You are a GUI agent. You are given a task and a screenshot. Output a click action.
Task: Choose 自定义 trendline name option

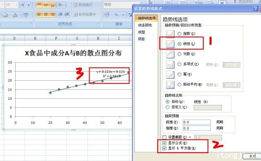168,107
